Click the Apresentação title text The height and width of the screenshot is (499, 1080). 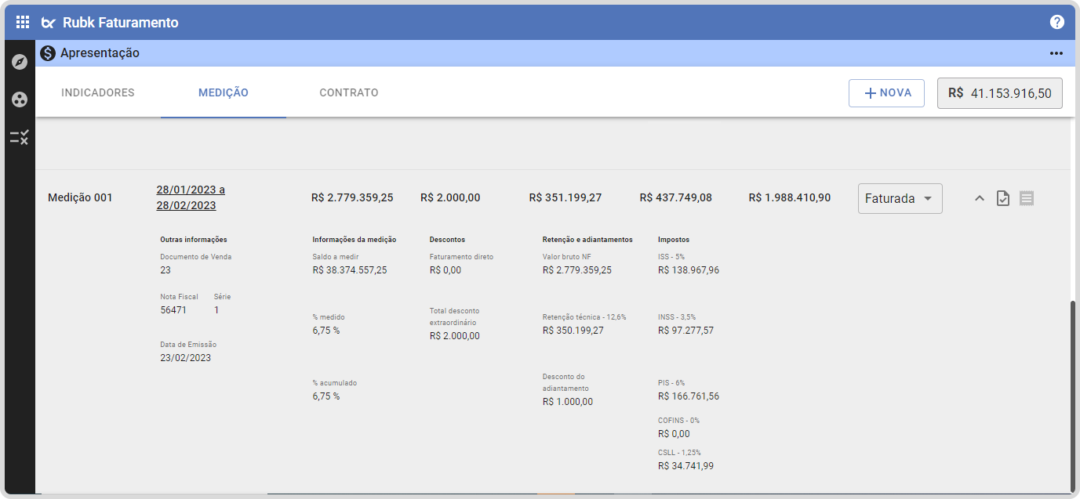(100, 53)
